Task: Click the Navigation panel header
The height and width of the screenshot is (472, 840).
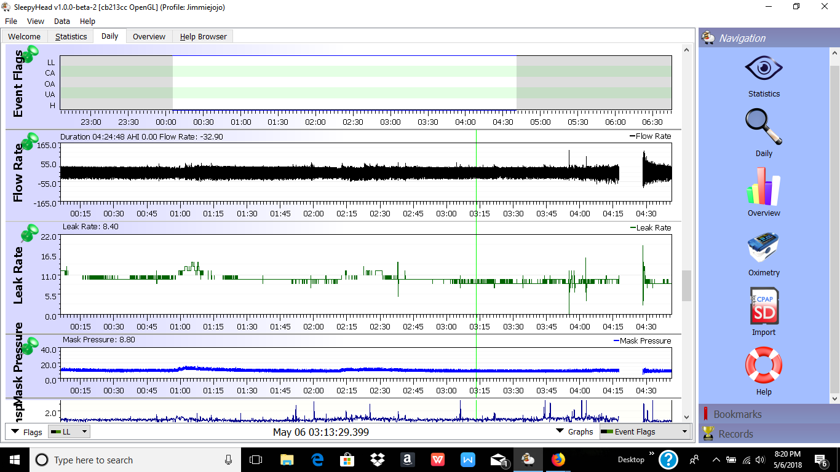Action: coord(769,37)
